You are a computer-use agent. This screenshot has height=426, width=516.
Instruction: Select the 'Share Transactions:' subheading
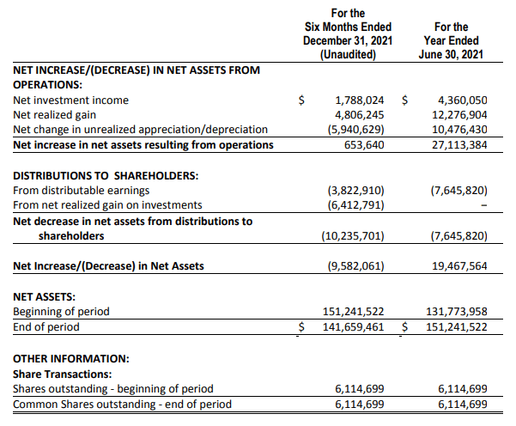63,374
